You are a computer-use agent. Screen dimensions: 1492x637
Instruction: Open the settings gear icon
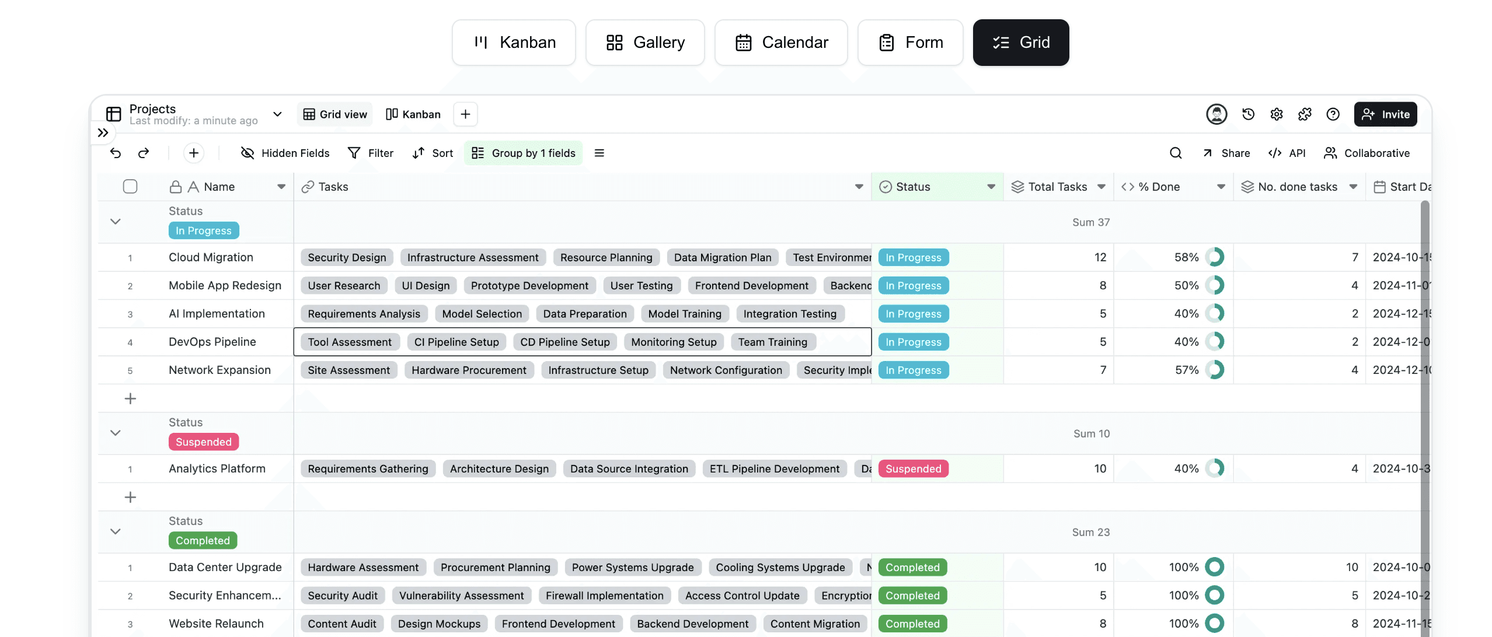1277,114
